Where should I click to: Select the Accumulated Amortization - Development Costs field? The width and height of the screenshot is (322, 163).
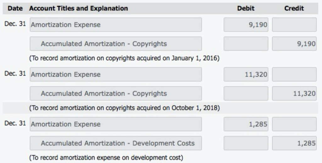pos(116,143)
